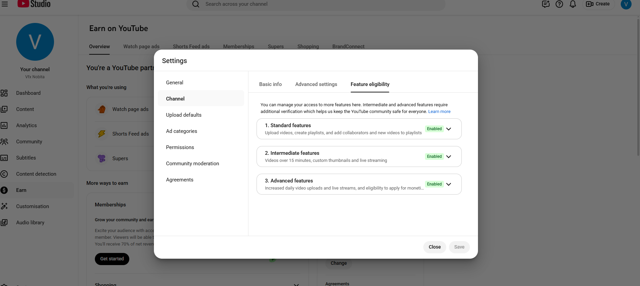Click the YouTube Studio logo
The width and height of the screenshot is (640, 286).
coord(34,4)
